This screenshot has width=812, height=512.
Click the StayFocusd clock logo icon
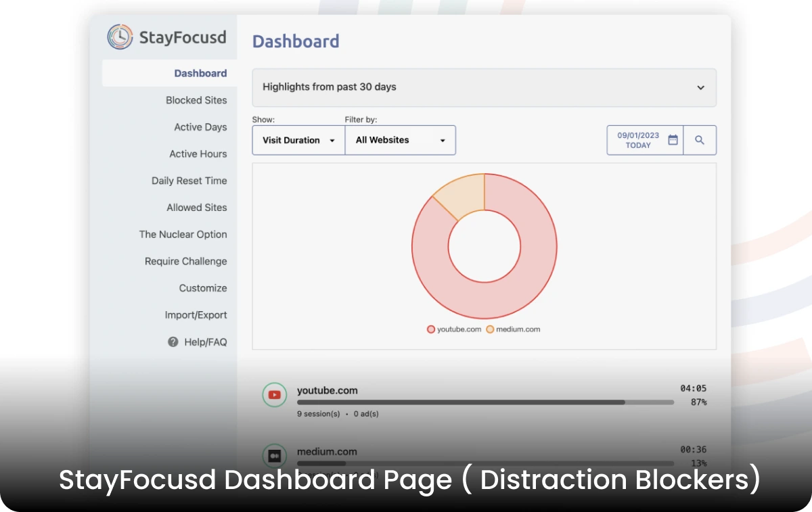[120, 37]
